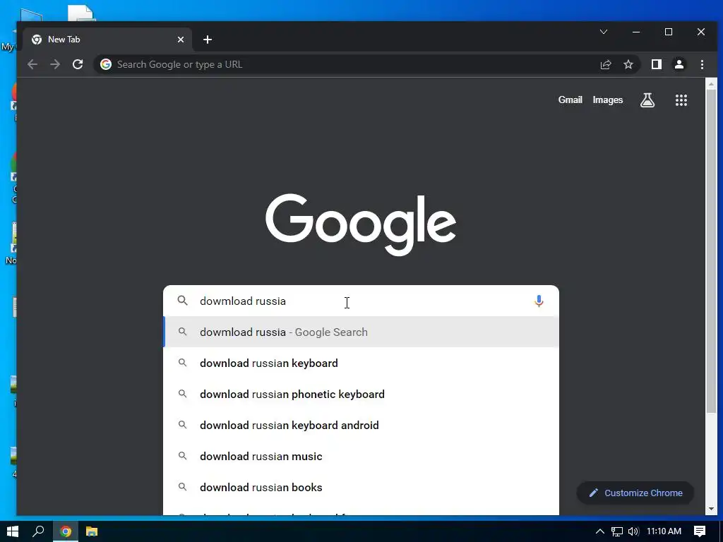Screen dimensions: 723x542
Task: Close the New Tab tab
Action: tap(181, 40)
